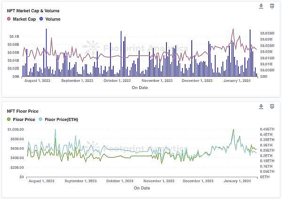Click the blue Volume legend dot
Viewport: 282px width, 199px height.
pos(41,19)
